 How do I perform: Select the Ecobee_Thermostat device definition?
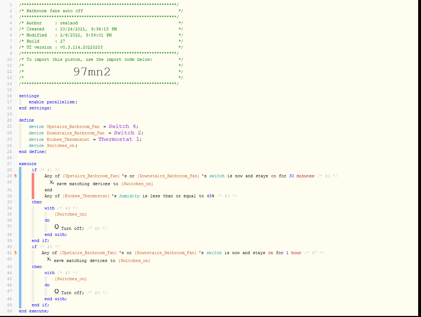(x=68, y=139)
